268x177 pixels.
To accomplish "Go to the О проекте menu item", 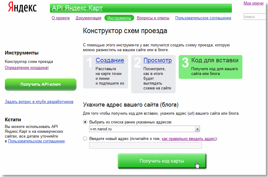I will pyautogui.click(x=61, y=18).
